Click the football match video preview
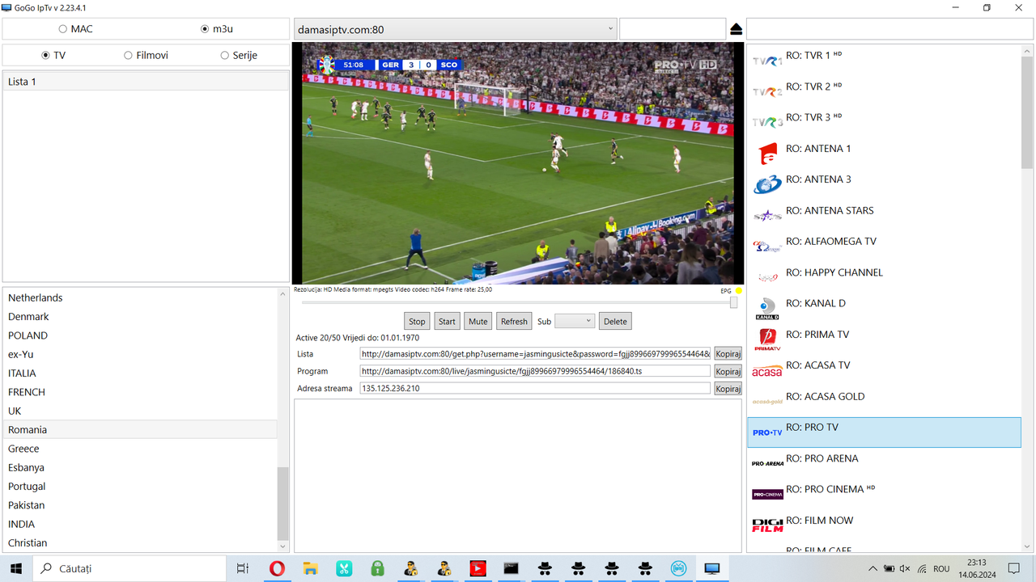1036x582 pixels. point(518,162)
